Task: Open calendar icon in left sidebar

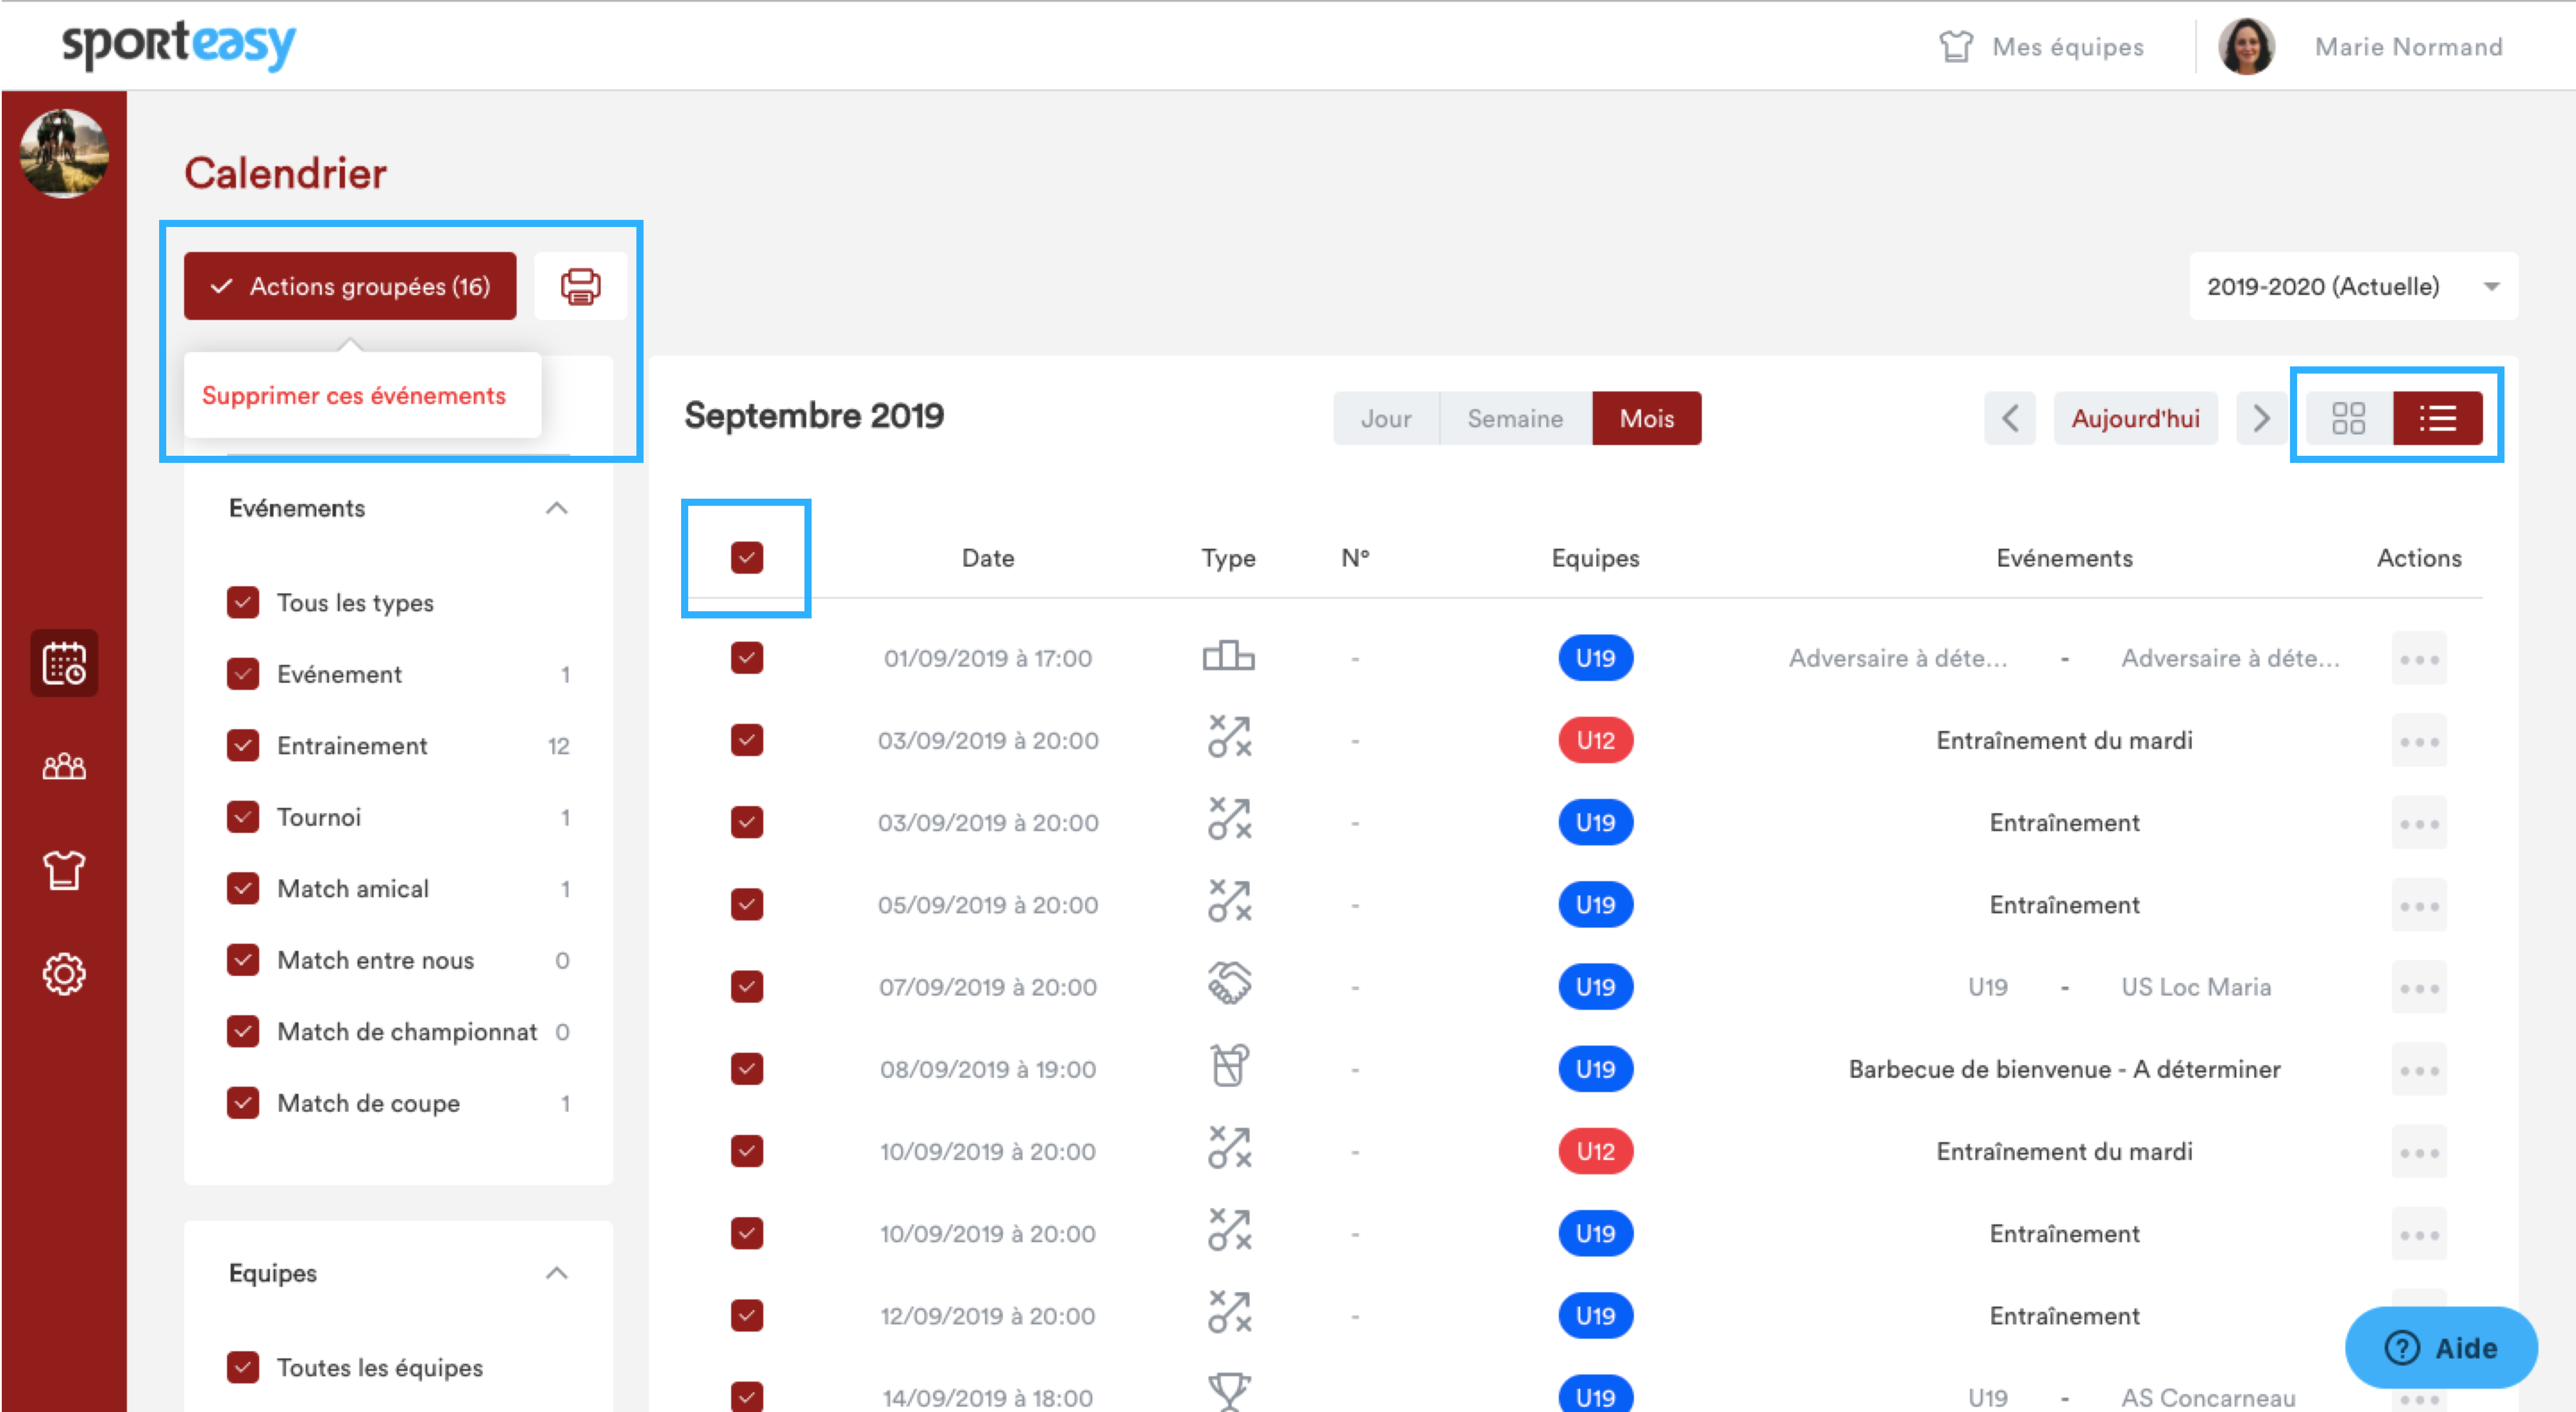Action: (64, 663)
